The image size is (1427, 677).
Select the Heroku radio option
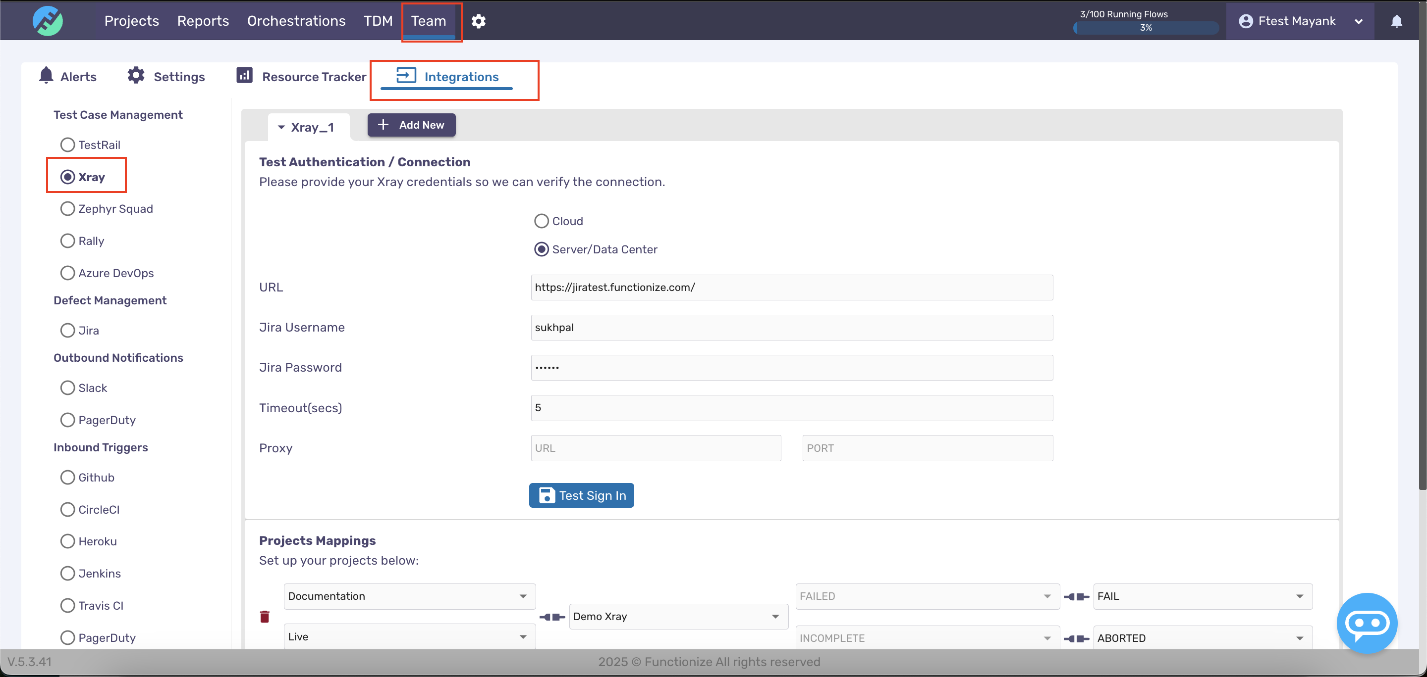(x=67, y=541)
